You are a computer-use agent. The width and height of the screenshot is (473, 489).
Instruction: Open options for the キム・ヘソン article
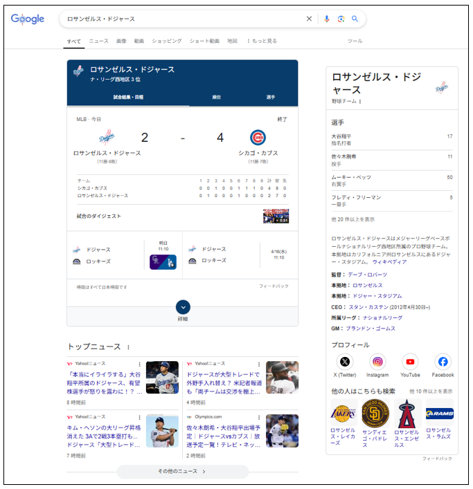pos(140,418)
